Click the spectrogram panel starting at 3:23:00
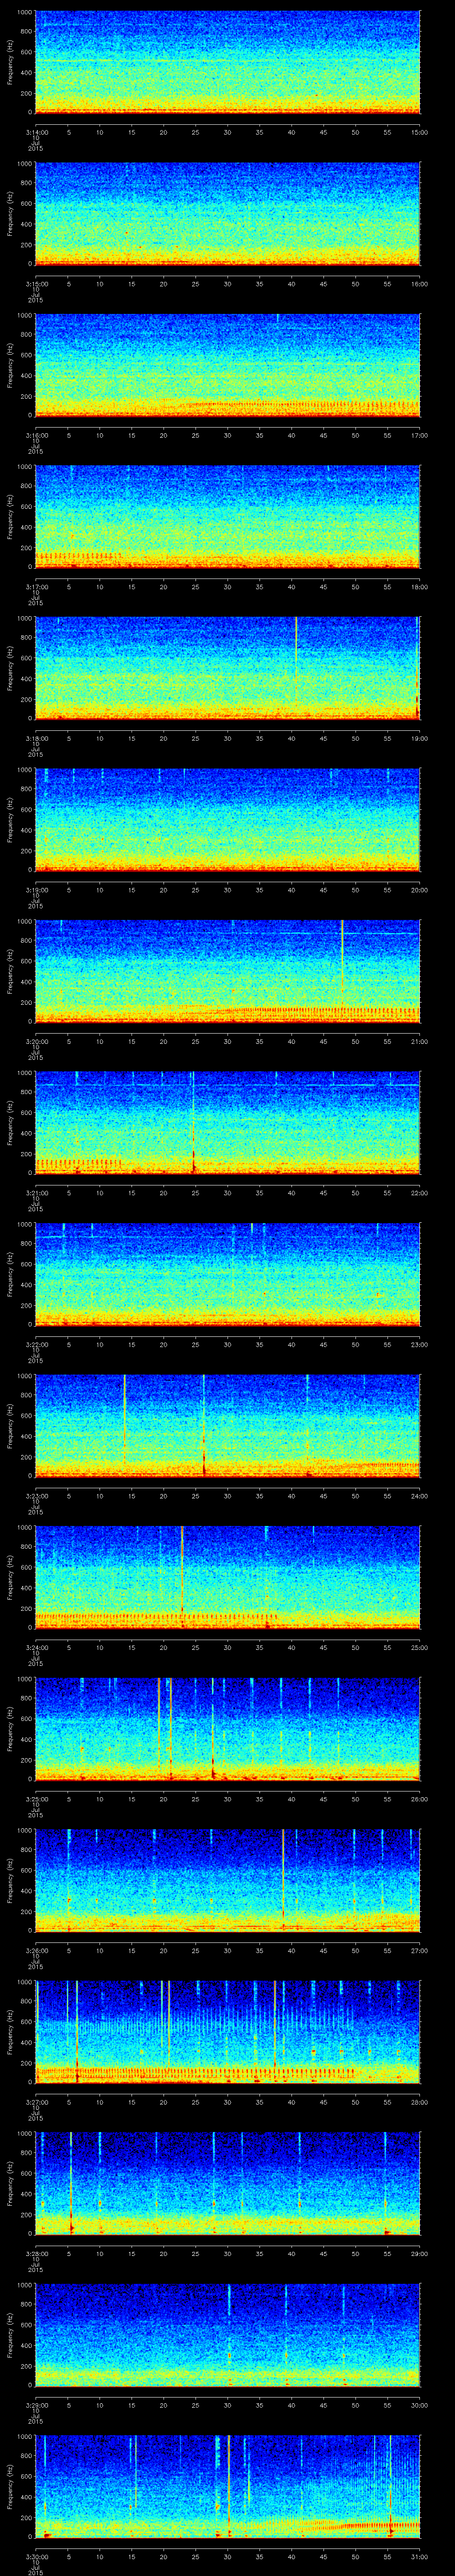455x2576 pixels. point(227,1426)
